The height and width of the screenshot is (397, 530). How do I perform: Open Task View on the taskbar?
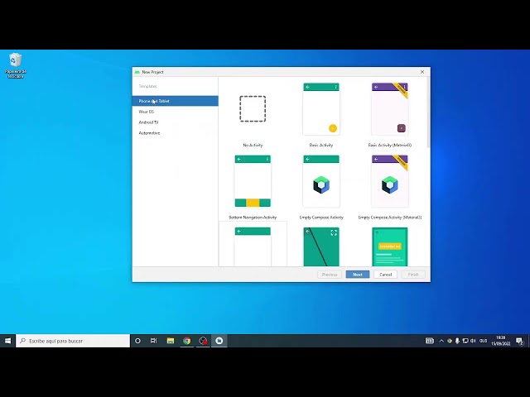153,341
